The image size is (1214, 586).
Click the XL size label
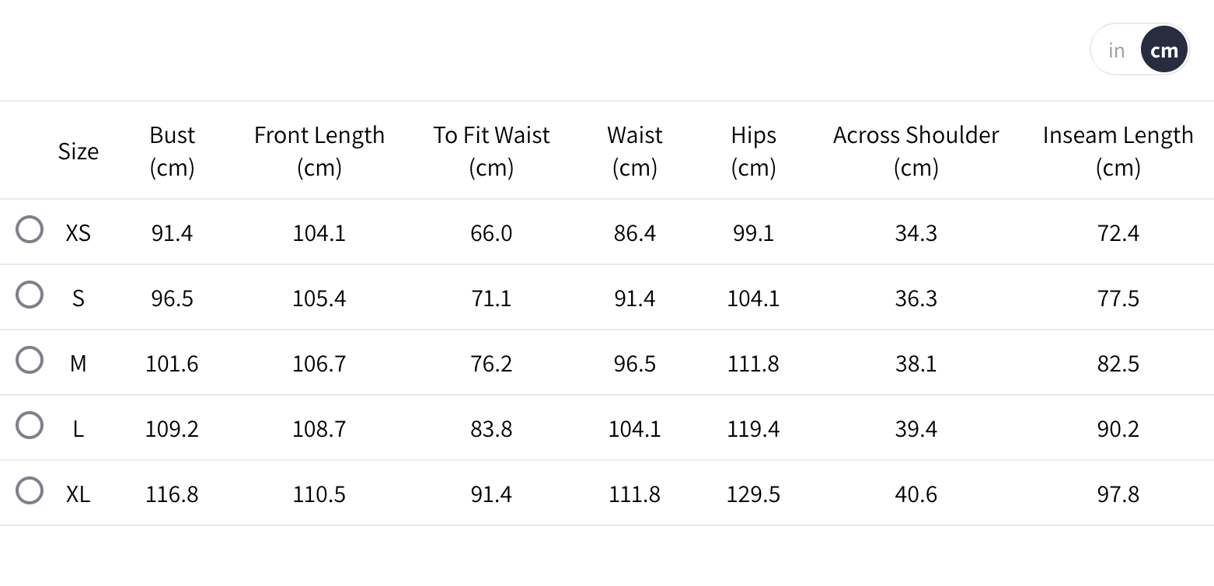pos(78,494)
